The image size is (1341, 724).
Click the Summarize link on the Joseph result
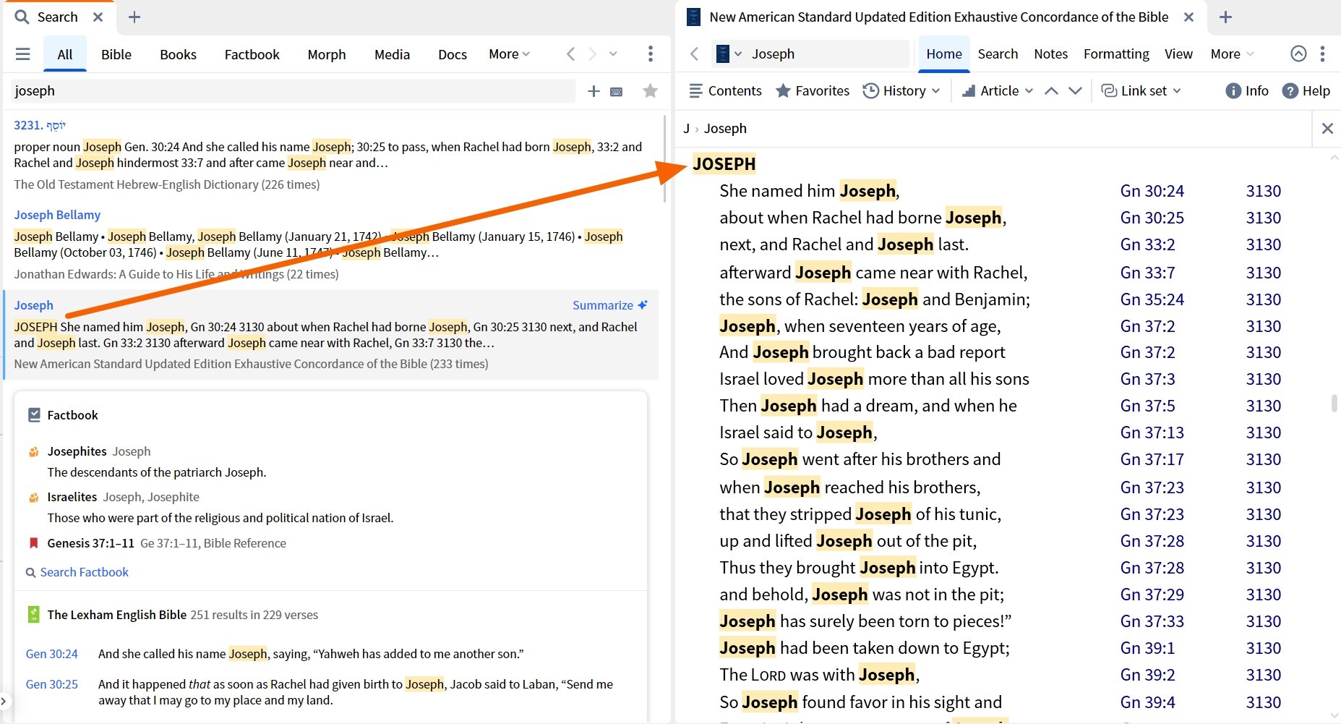[x=603, y=305]
